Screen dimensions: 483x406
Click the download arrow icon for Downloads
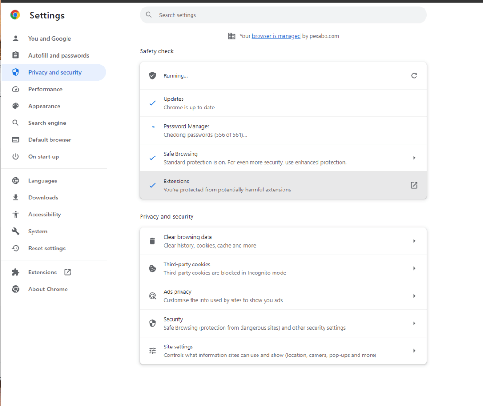[16, 198]
